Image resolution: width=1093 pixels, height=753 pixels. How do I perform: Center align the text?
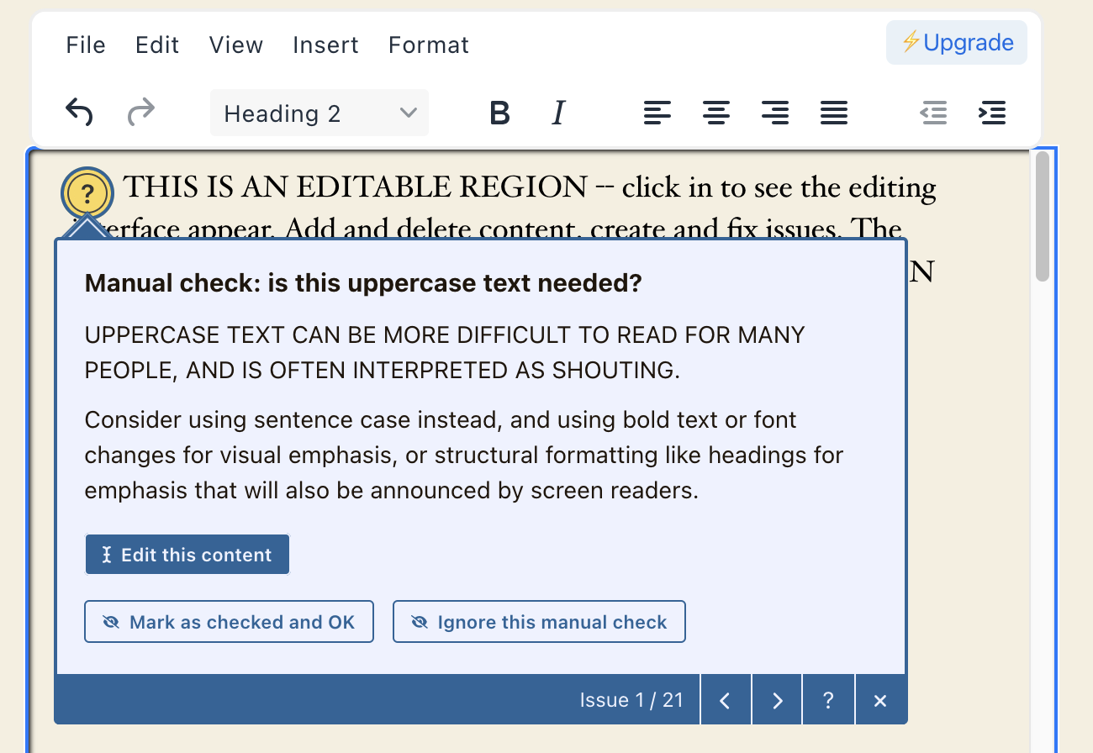click(x=716, y=113)
